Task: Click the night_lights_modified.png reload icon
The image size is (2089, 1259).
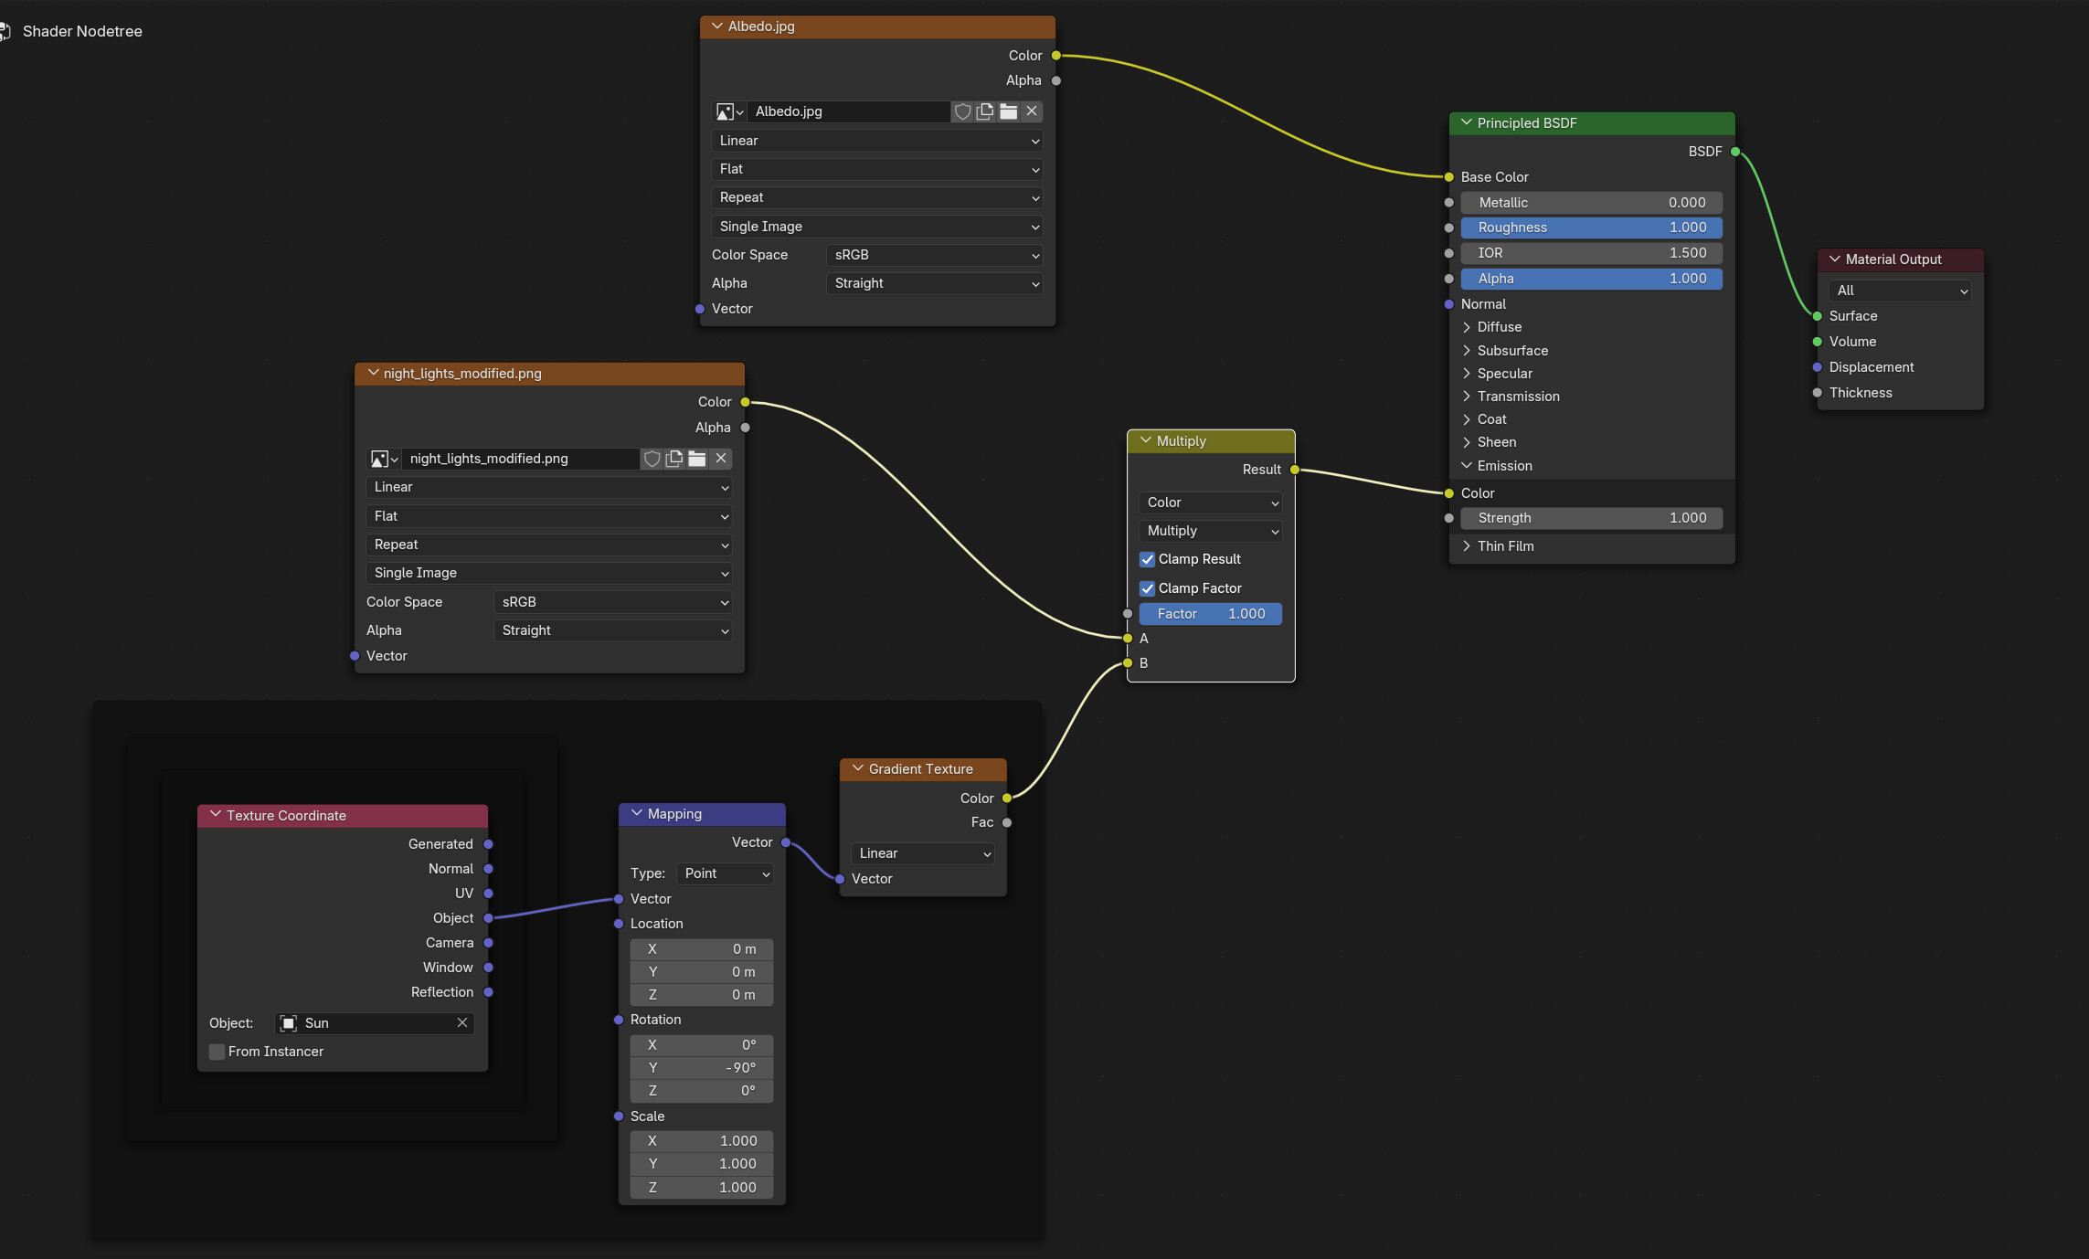Action: (697, 458)
